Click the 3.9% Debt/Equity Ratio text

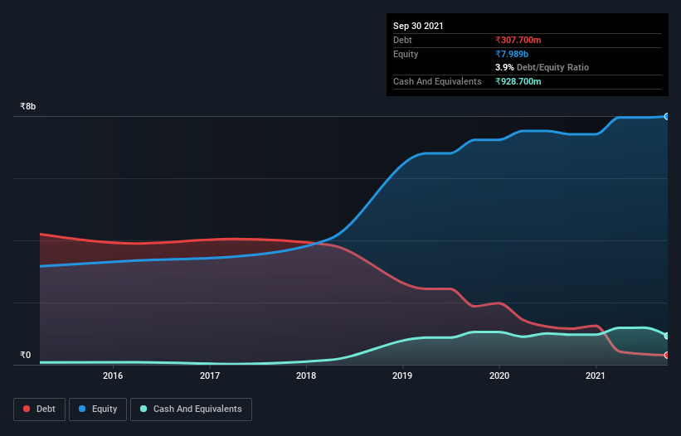[542, 68]
